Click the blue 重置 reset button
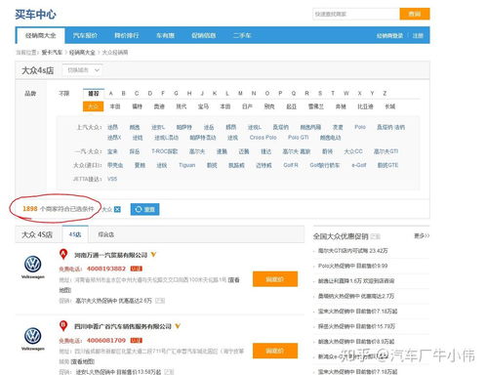The height and width of the screenshot is (375, 487). click(x=144, y=209)
